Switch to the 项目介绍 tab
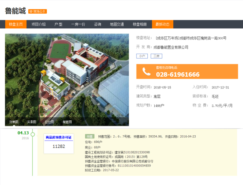 [x=38, y=24]
